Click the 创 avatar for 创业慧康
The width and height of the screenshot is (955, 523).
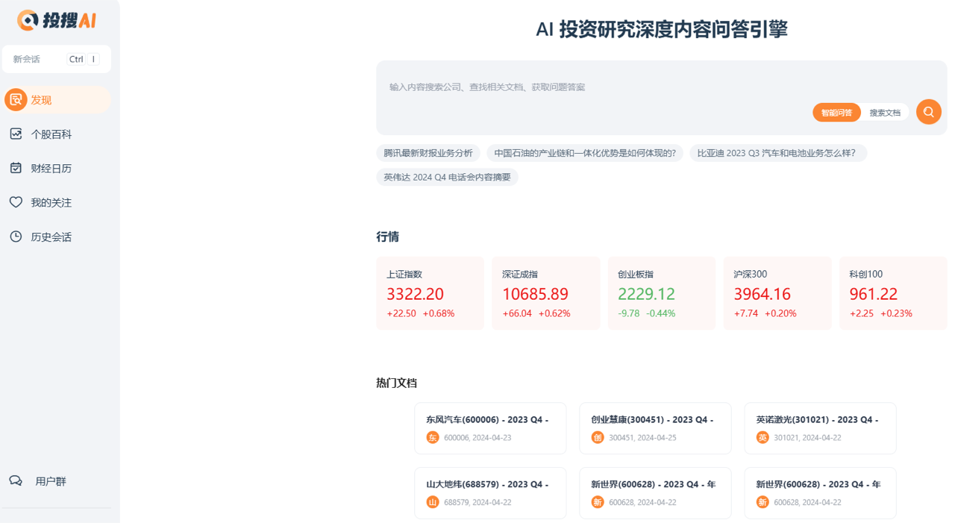(x=598, y=437)
